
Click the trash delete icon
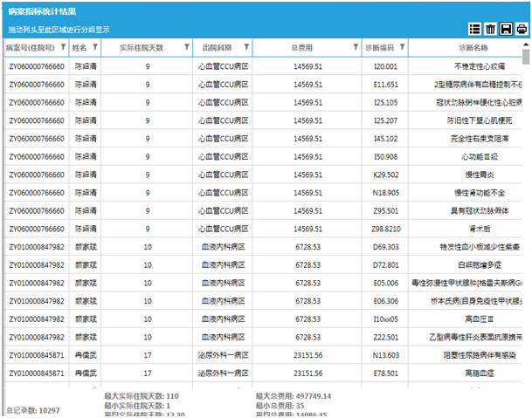491,29
